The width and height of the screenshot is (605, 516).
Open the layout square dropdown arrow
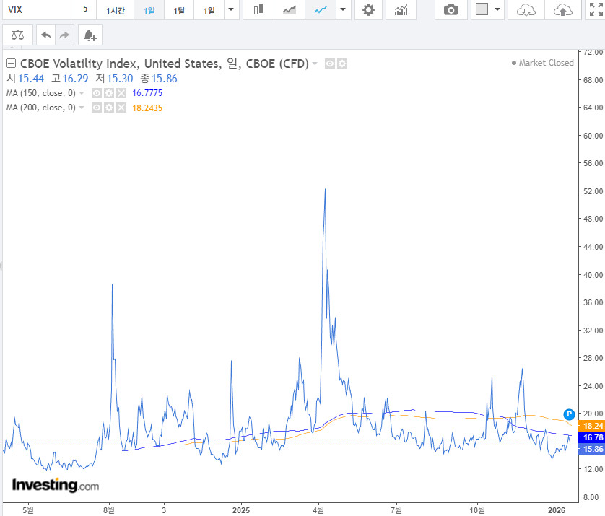(497, 9)
